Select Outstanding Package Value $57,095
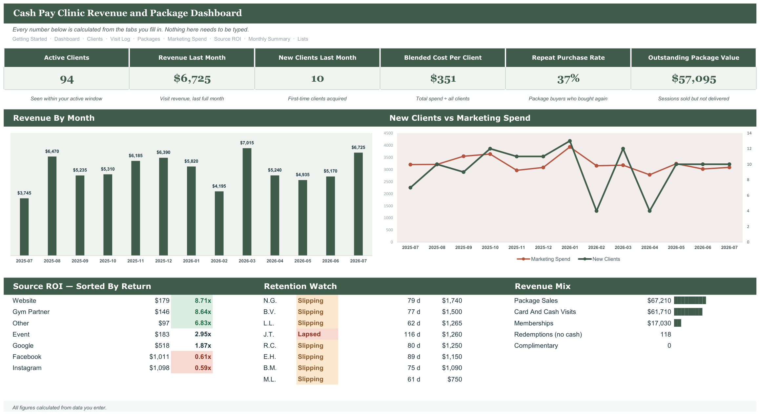The height and width of the screenshot is (414, 760). click(693, 79)
